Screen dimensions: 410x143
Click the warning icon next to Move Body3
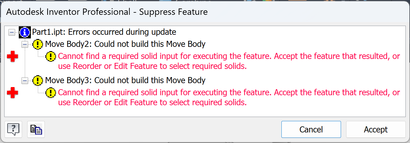point(38,80)
